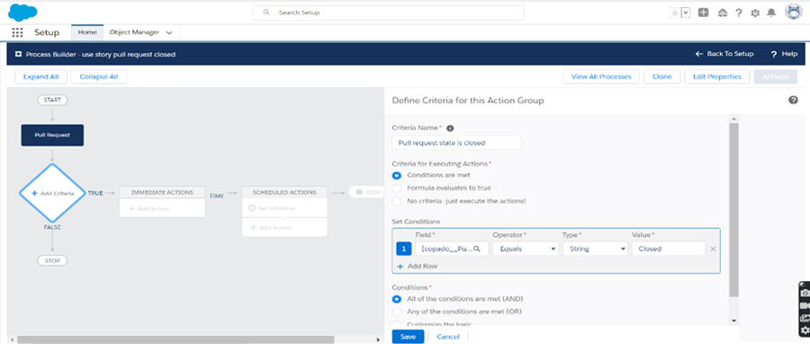Open the Setup gear icon
The height and width of the screenshot is (344, 810).
pos(755,14)
